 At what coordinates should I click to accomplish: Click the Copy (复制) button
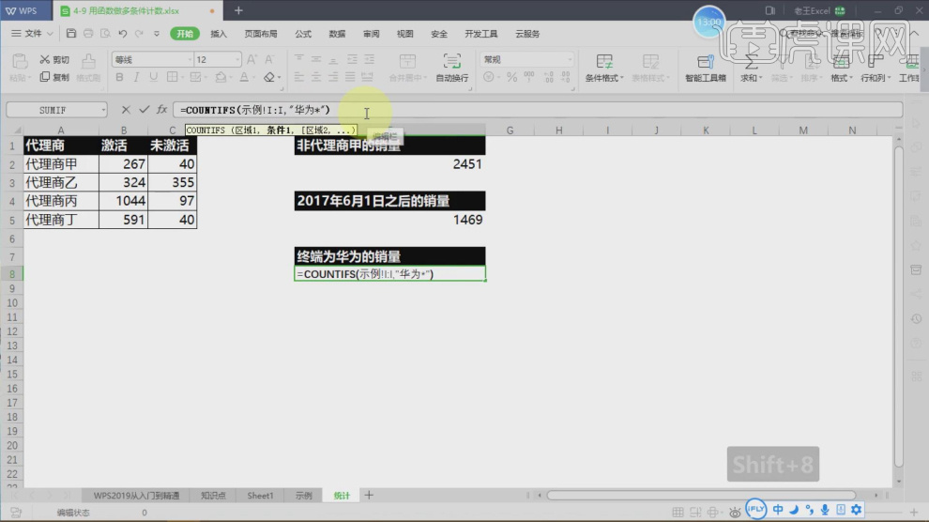coord(54,77)
